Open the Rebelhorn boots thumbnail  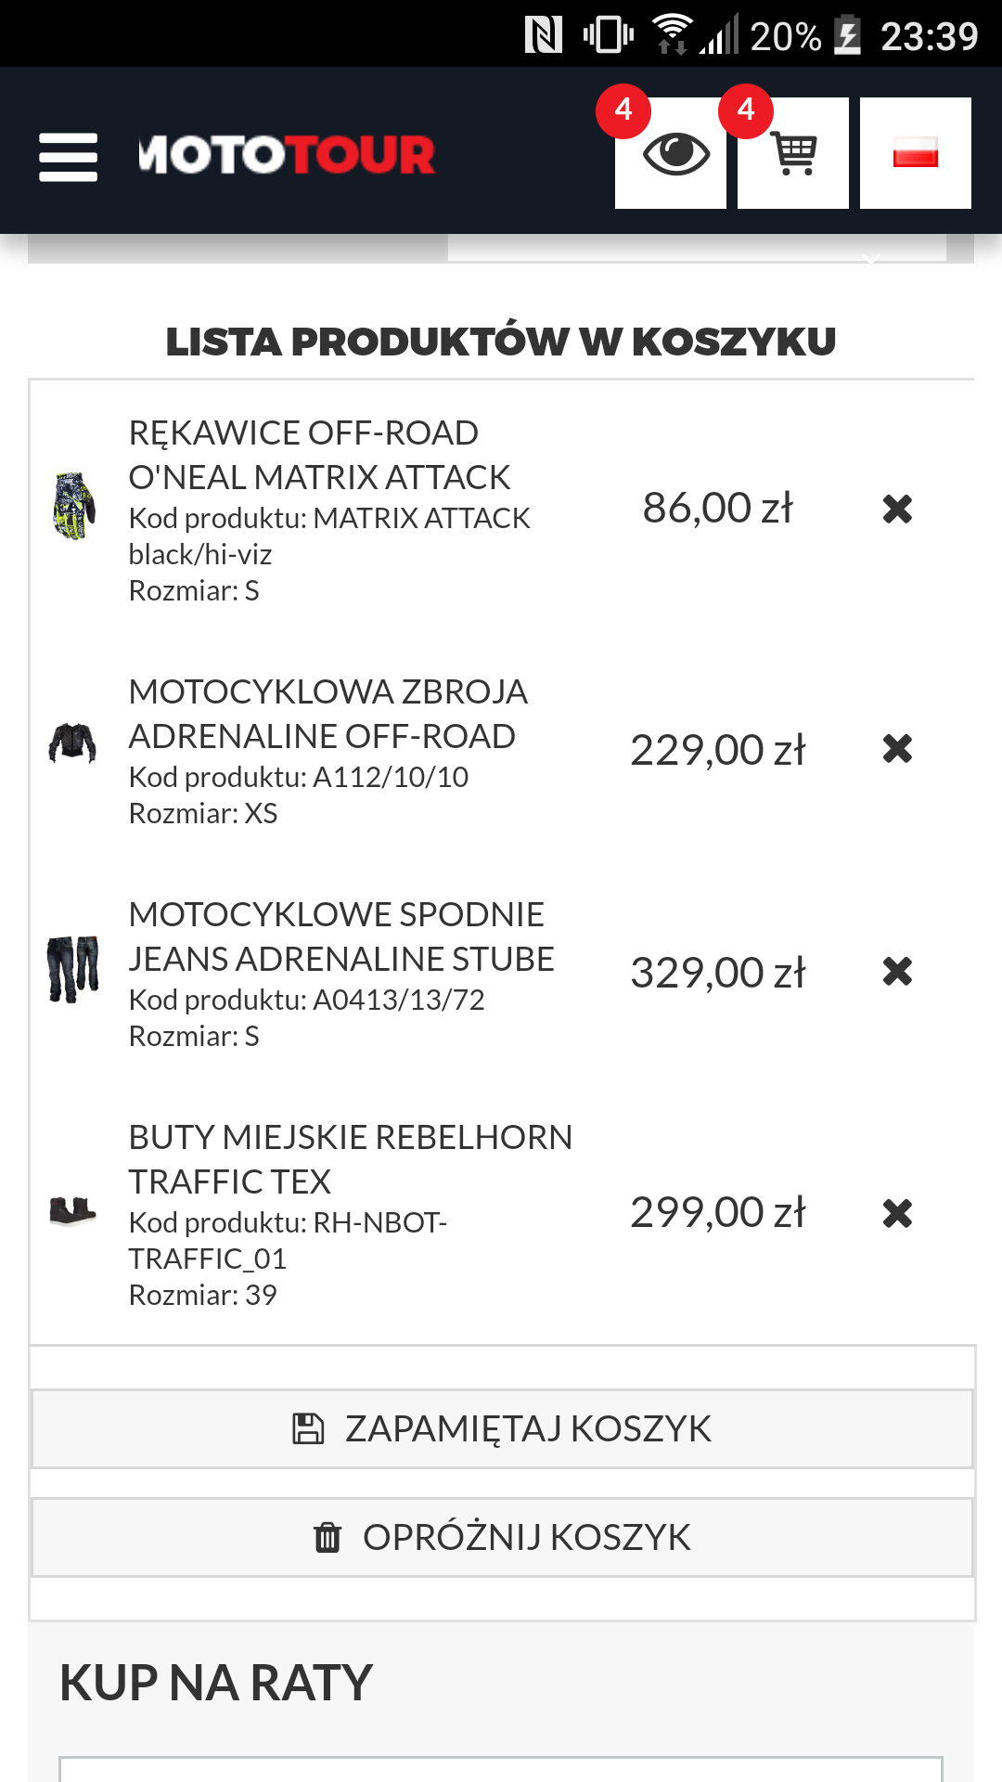pyautogui.click(x=73, y=1211)
